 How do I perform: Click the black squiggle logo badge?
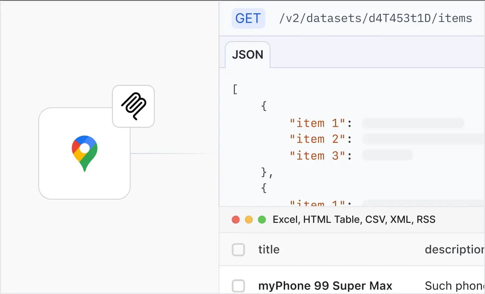click(x=133, y=106)
